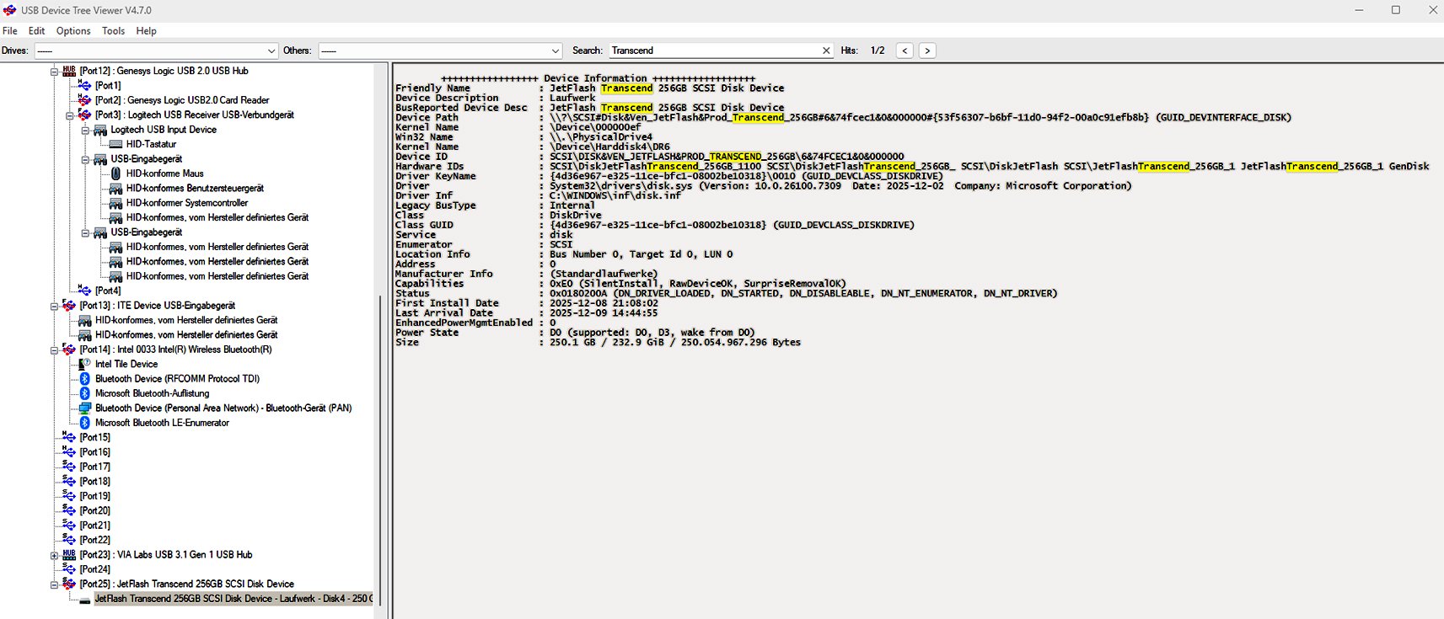Viewport: 1444px width, 619px height.
Task: Go to next search hit
Action: pyautogui.click(x=927, y=51)
